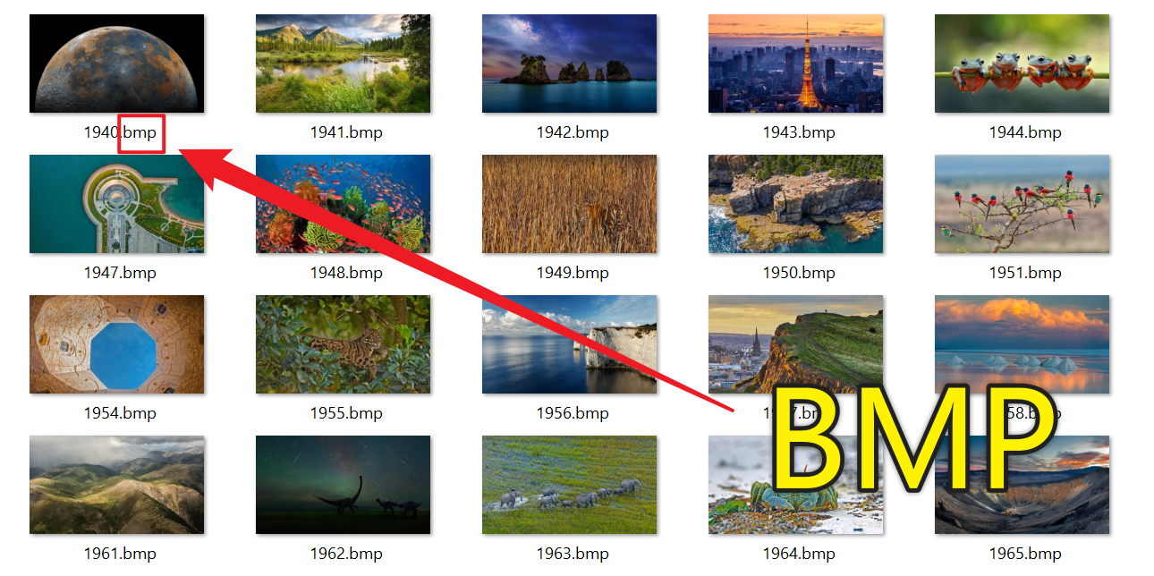This screenshot has height=576, width=1154.
Task: Click the green hills thumbnail 1961.bmp
Action: tap(116, 485)
